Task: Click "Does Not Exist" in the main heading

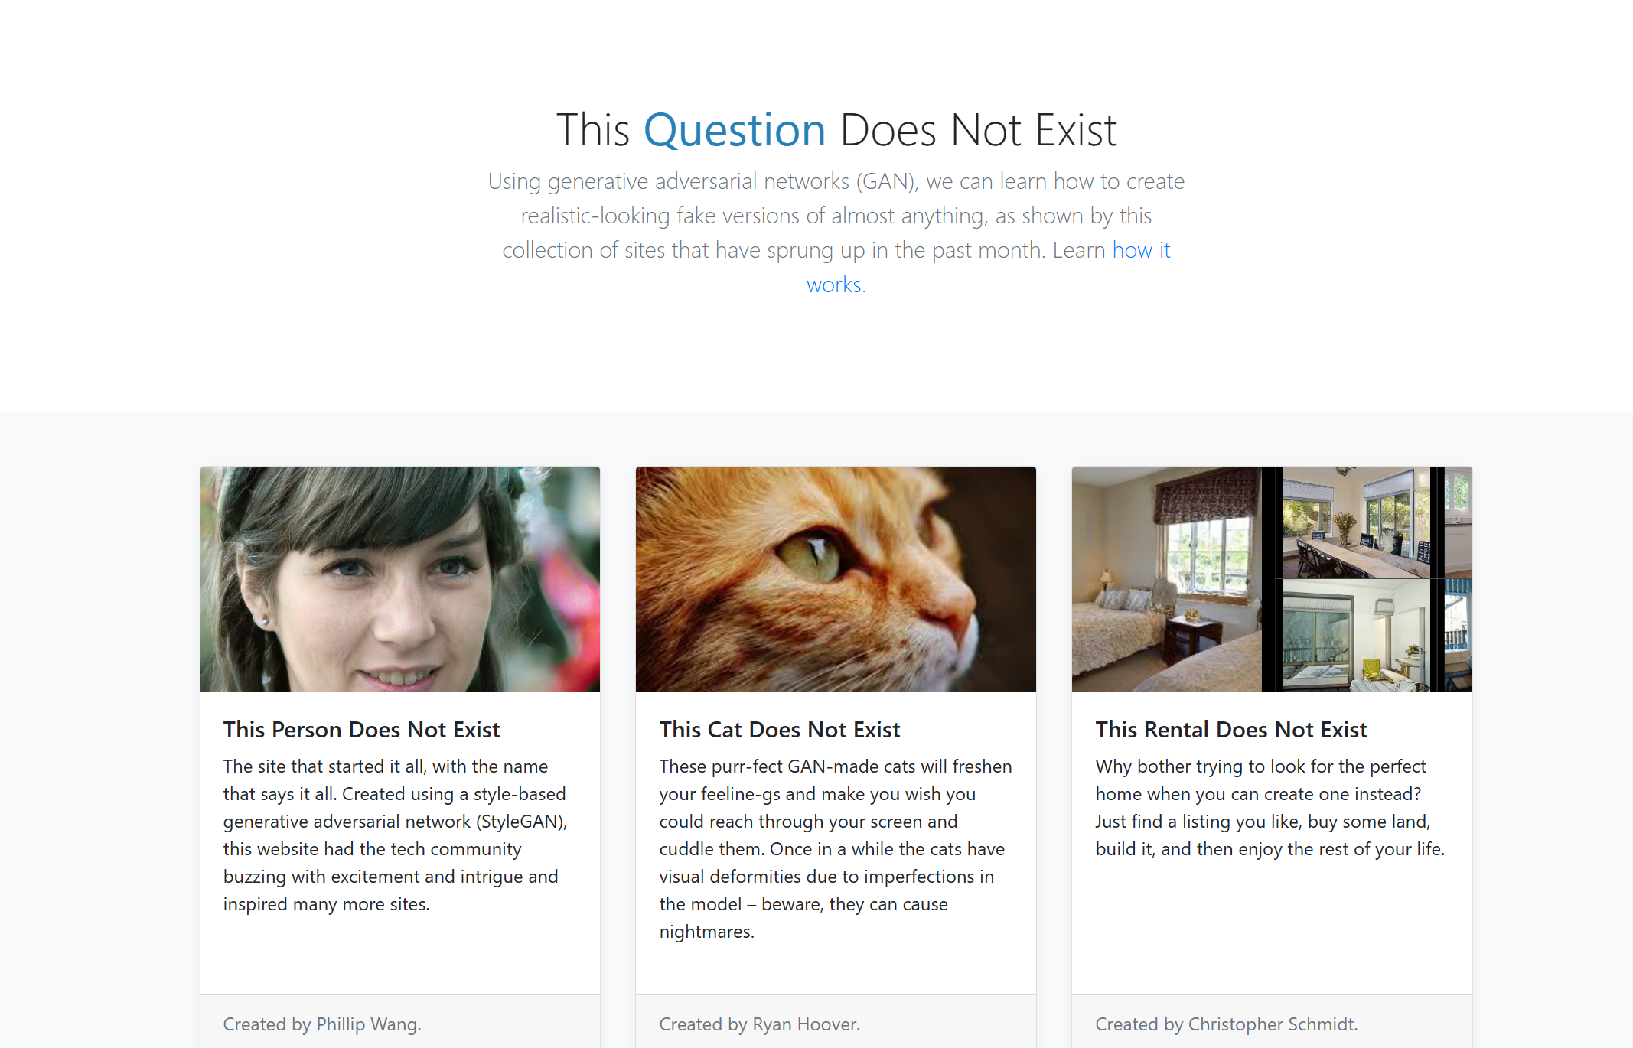Action: pyautogui.click(x=978, y=130)
